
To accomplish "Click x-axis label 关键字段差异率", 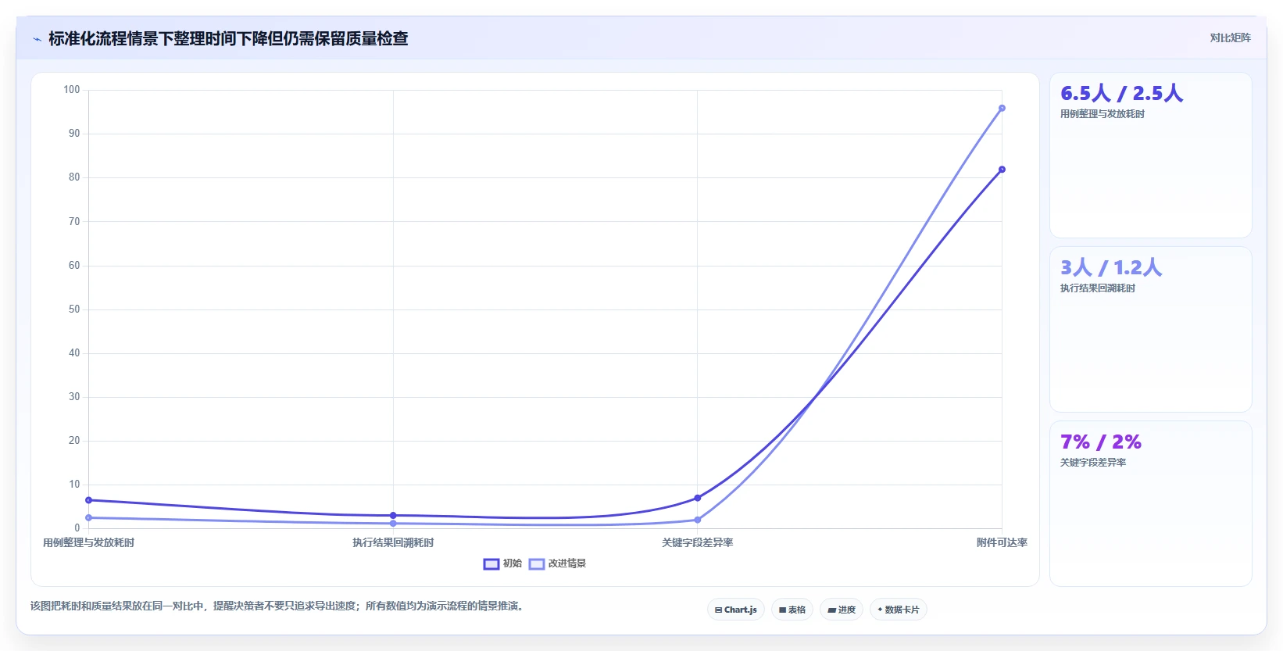I will tap(698, 542).
